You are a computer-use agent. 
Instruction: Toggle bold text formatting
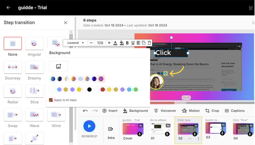pos(127,43)
